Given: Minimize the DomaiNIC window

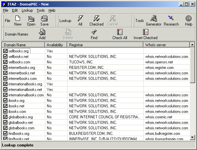Looking at the screenshot, I should pyautogui.click(x=181, y=4).
